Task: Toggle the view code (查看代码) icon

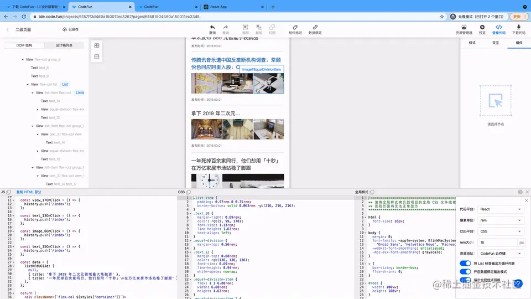Action: (x=499, y=28)
